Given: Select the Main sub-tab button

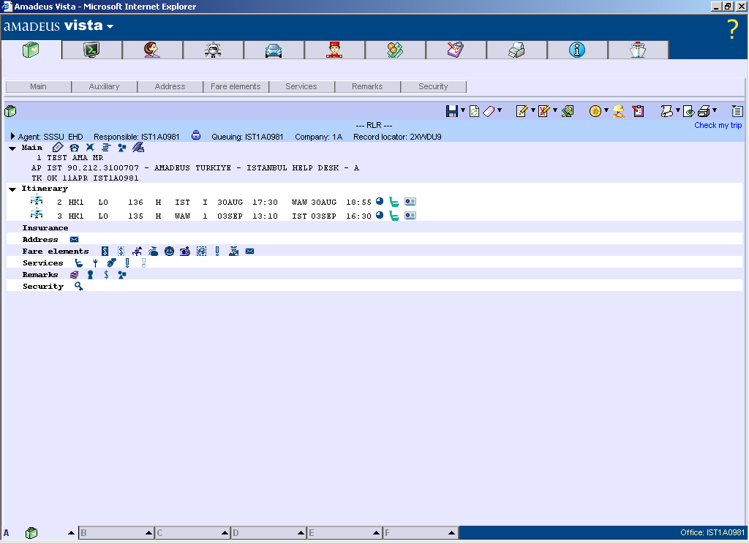Looking at the screenshot, I should tap(38, 86).
